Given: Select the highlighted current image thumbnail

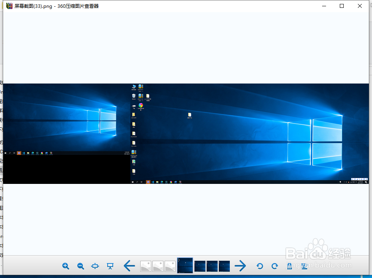Looking at the screenshot, I should tap(185, 265).
